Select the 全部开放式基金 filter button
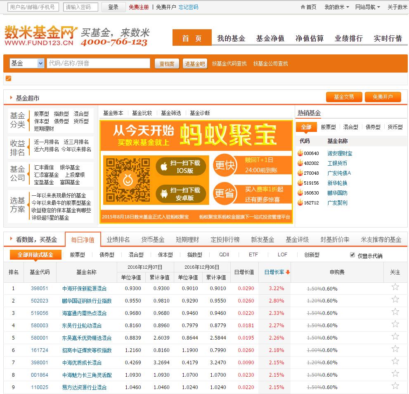Image resolution: width=409 pixels, height=394 pixels. [35, 255]
